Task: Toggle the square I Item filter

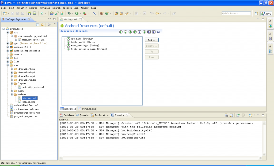Action: click(x=154, y=32)
